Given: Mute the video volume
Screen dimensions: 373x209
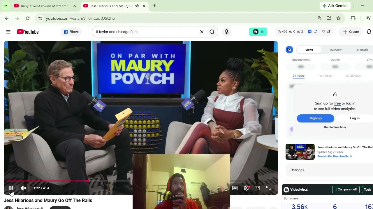Looking at the screenshot, I should click(23, 188).
